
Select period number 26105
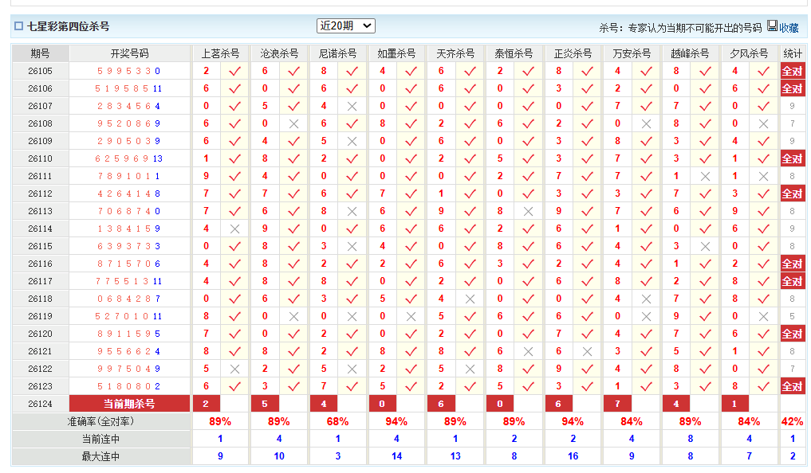(x=41, y=71)
